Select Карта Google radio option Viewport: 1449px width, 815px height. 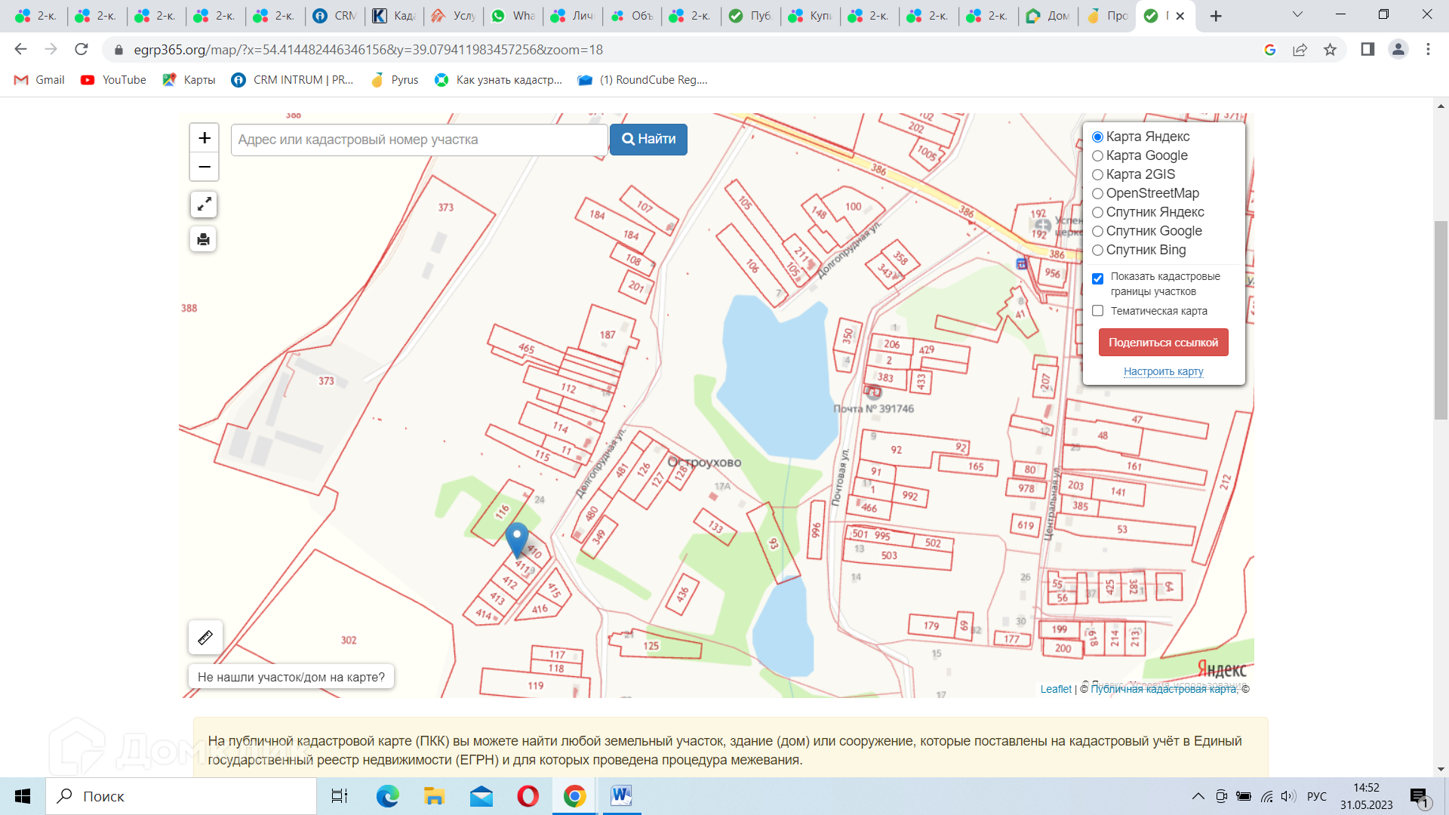pos(1098,156)
